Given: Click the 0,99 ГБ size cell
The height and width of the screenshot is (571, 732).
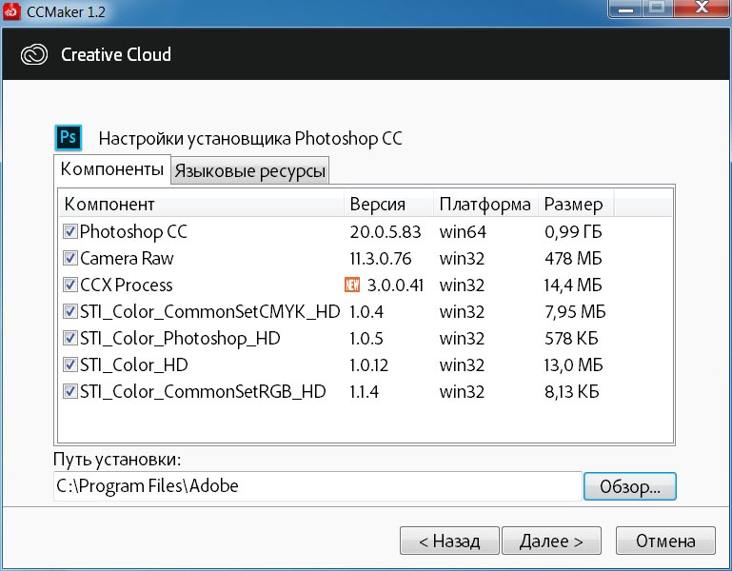Looking at the screenshot, I should click(573, 231).
